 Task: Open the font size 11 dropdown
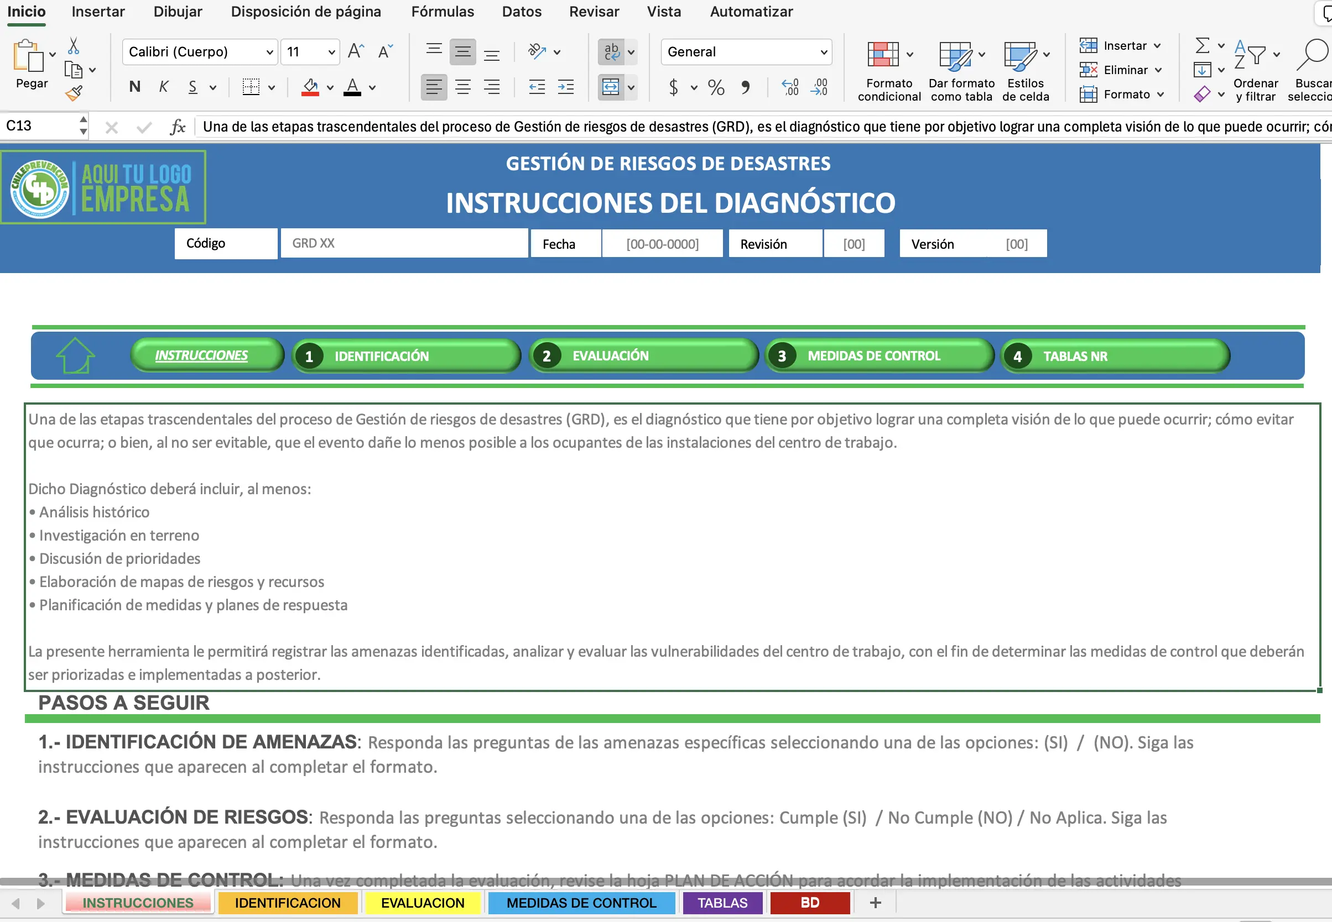[x=331, y=51]
